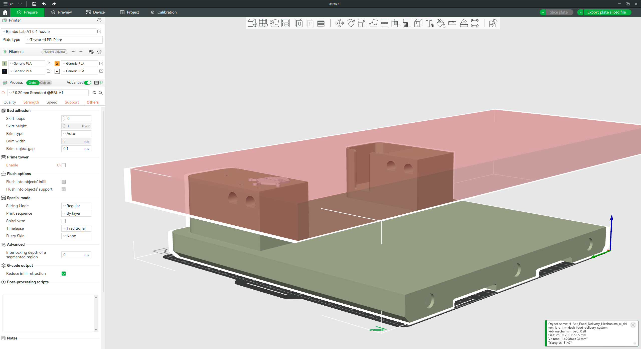Enable the Prime tower checkbox

pyautogui.click(x=64, y=165)
